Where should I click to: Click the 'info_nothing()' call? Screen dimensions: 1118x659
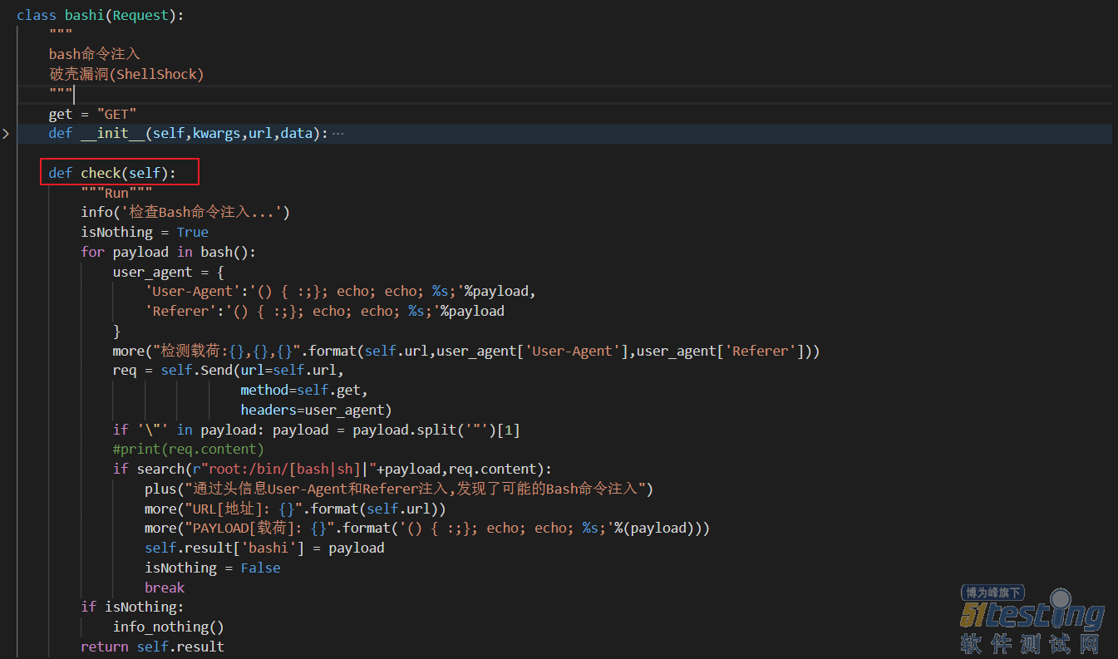pos(169,627)
